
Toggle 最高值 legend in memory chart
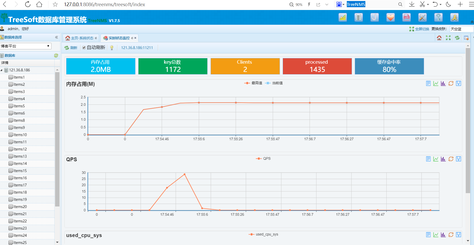click(x=253, y=83)
